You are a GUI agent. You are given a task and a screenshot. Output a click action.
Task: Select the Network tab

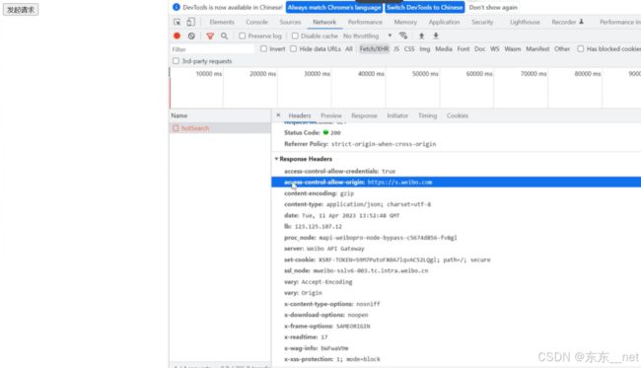[x=324, y=22]
